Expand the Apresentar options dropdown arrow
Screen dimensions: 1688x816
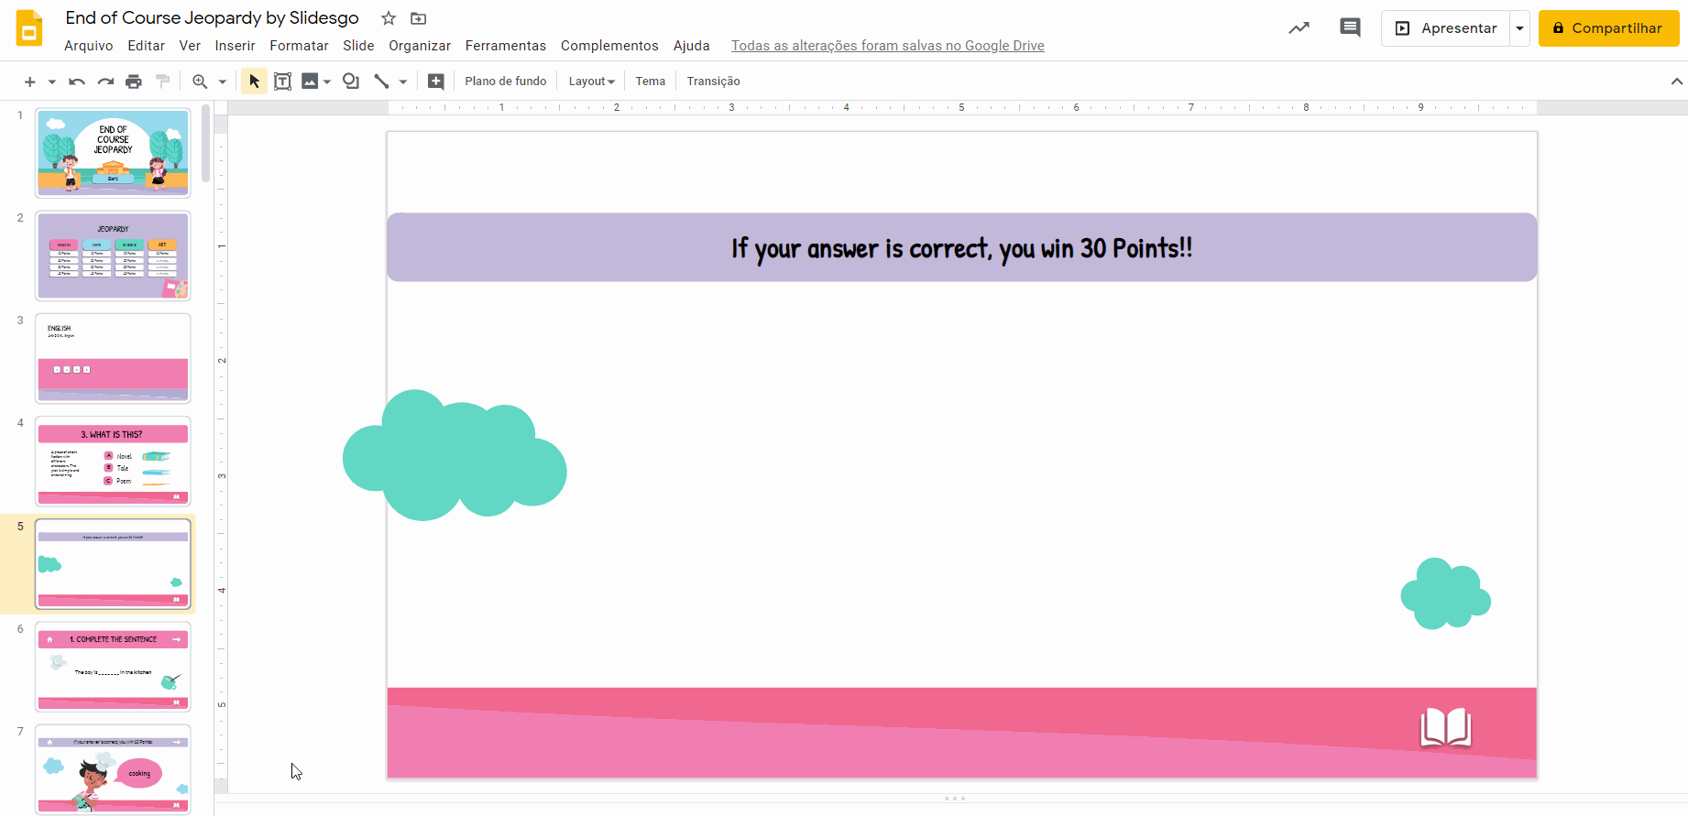point(1520,28)
